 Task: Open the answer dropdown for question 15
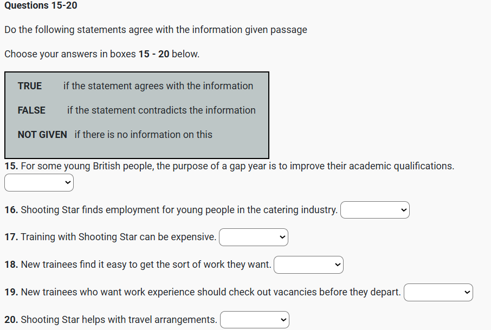(39, 183)
